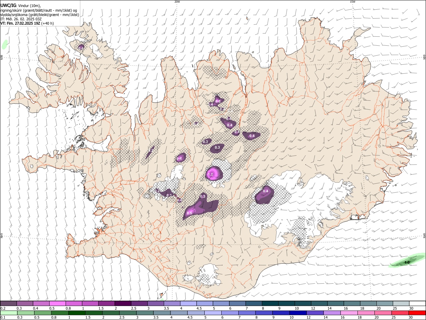
Task: Select the light pink 16–18 lower legend swatch
Action: click(x=349, y=313)
